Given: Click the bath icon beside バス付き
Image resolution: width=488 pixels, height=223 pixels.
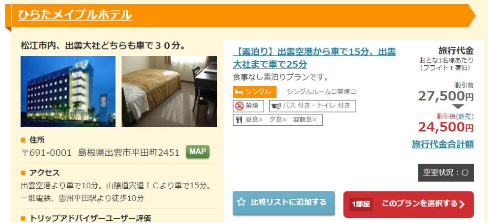Looking at the screenshot, I should coord(276,106).
